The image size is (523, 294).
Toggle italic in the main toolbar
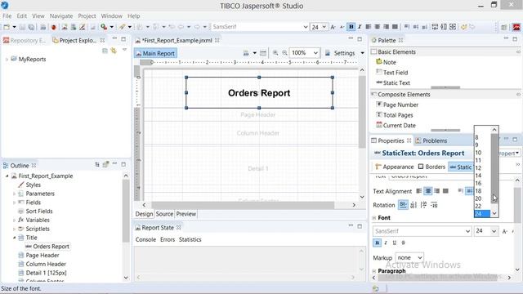click(360, 27)
